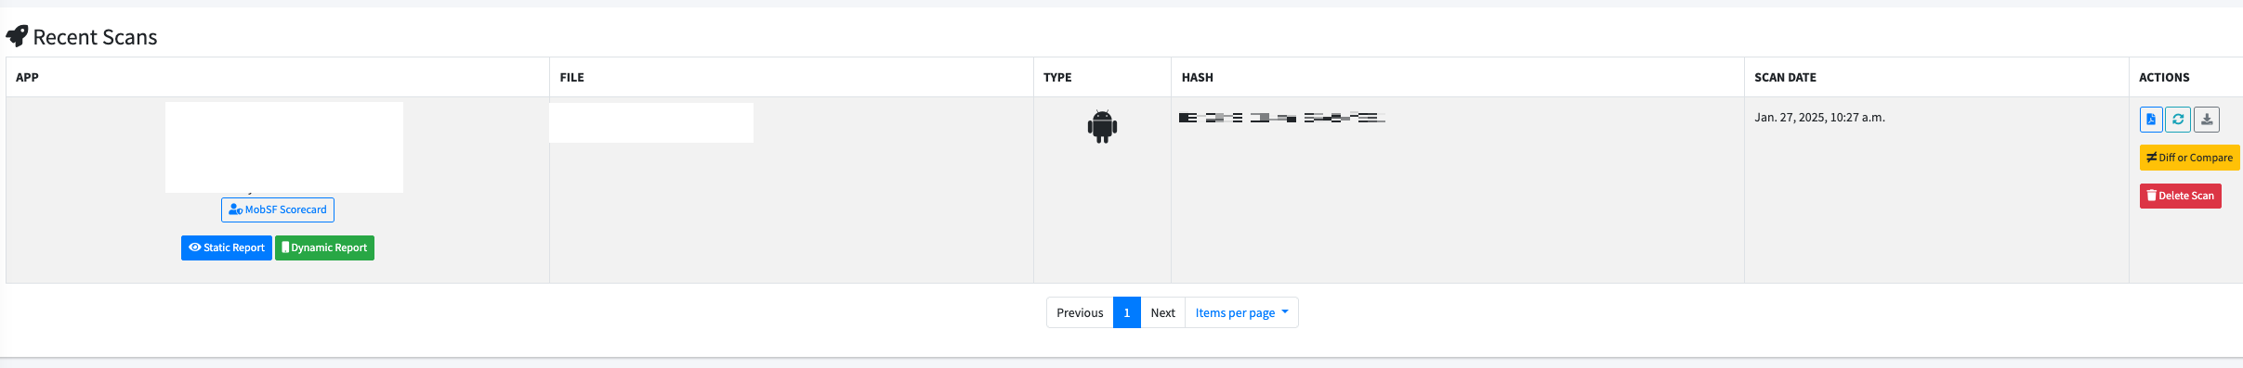Click the rocket icon beside Recent Scans
This screenshot has width=2243, height=368.
pos(17,36)
